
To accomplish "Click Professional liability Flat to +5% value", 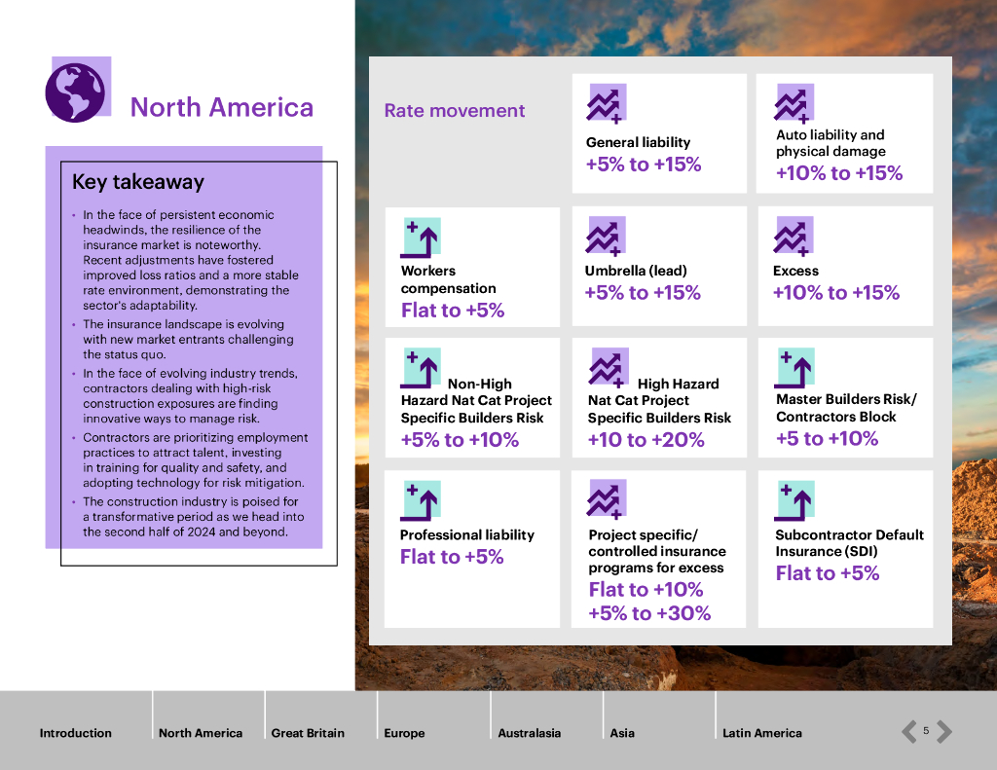I will tap(452, 557).
